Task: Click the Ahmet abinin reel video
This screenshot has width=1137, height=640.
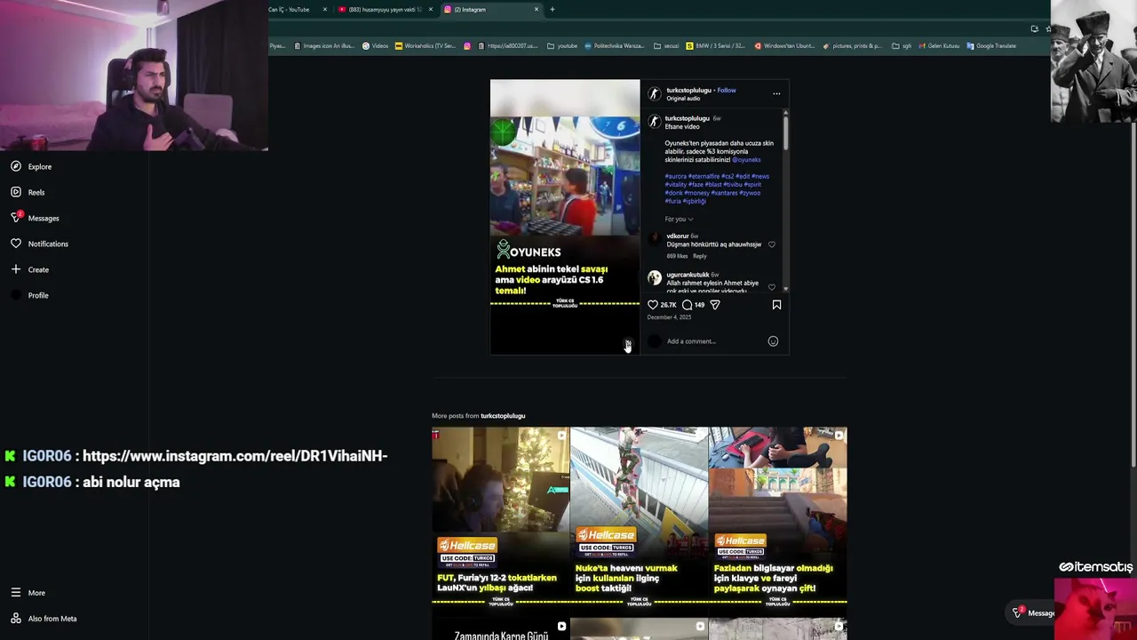Action: tap(565, 217)
